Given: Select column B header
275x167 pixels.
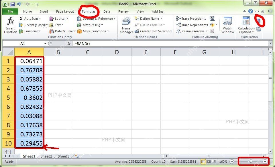Looking at the screenshot, I should 58,52.
